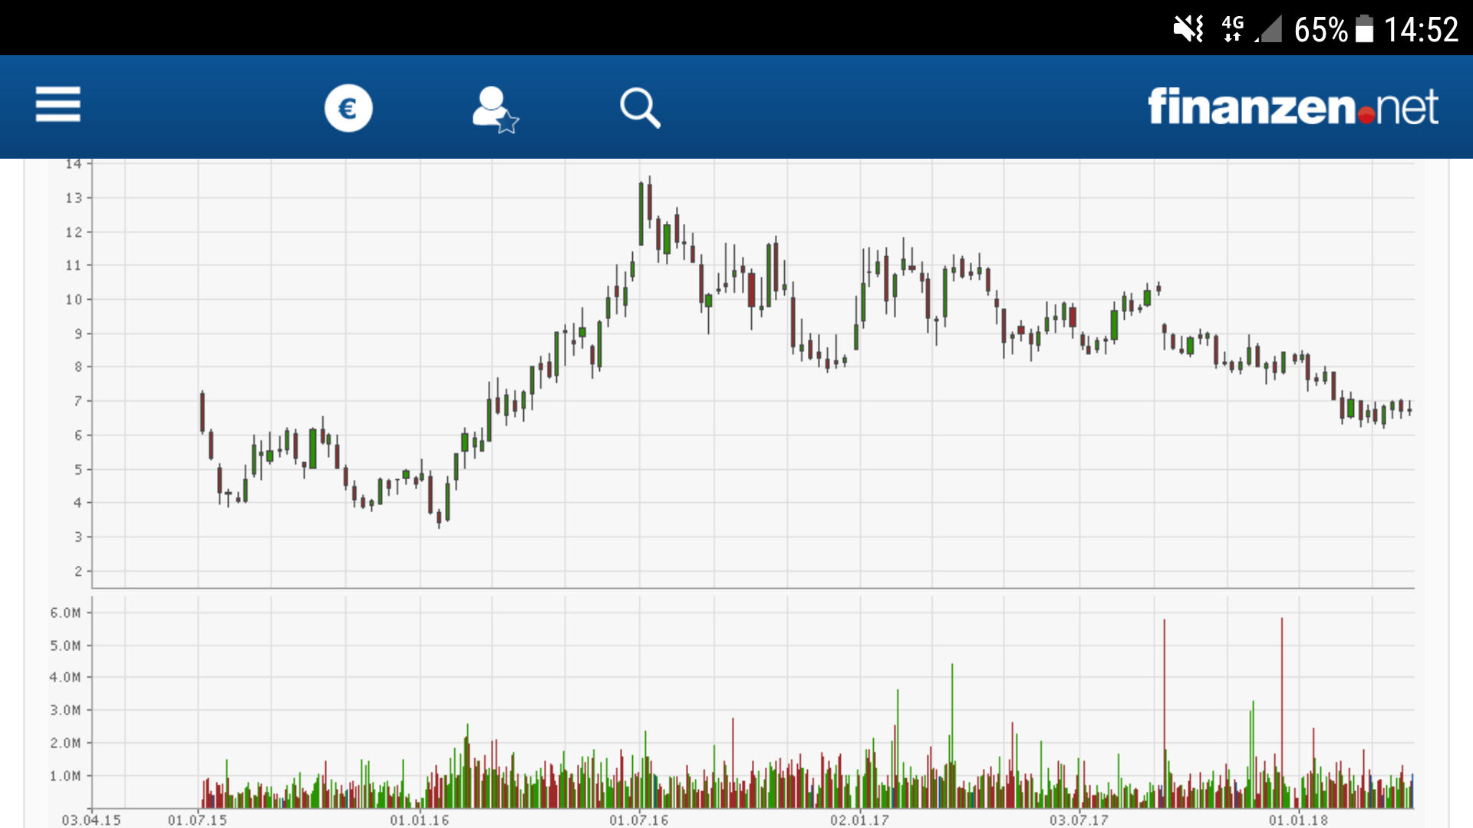Click the 5 price axis label

pyautogui.click(x=78, y=469)
